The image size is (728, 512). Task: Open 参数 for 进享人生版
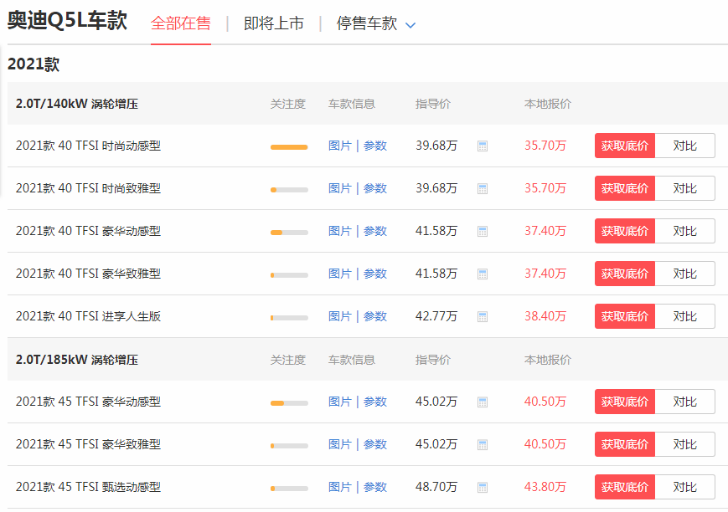coord(374,315)
